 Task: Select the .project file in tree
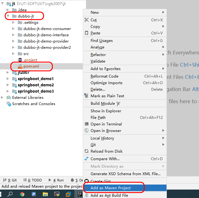pos(41,60)
